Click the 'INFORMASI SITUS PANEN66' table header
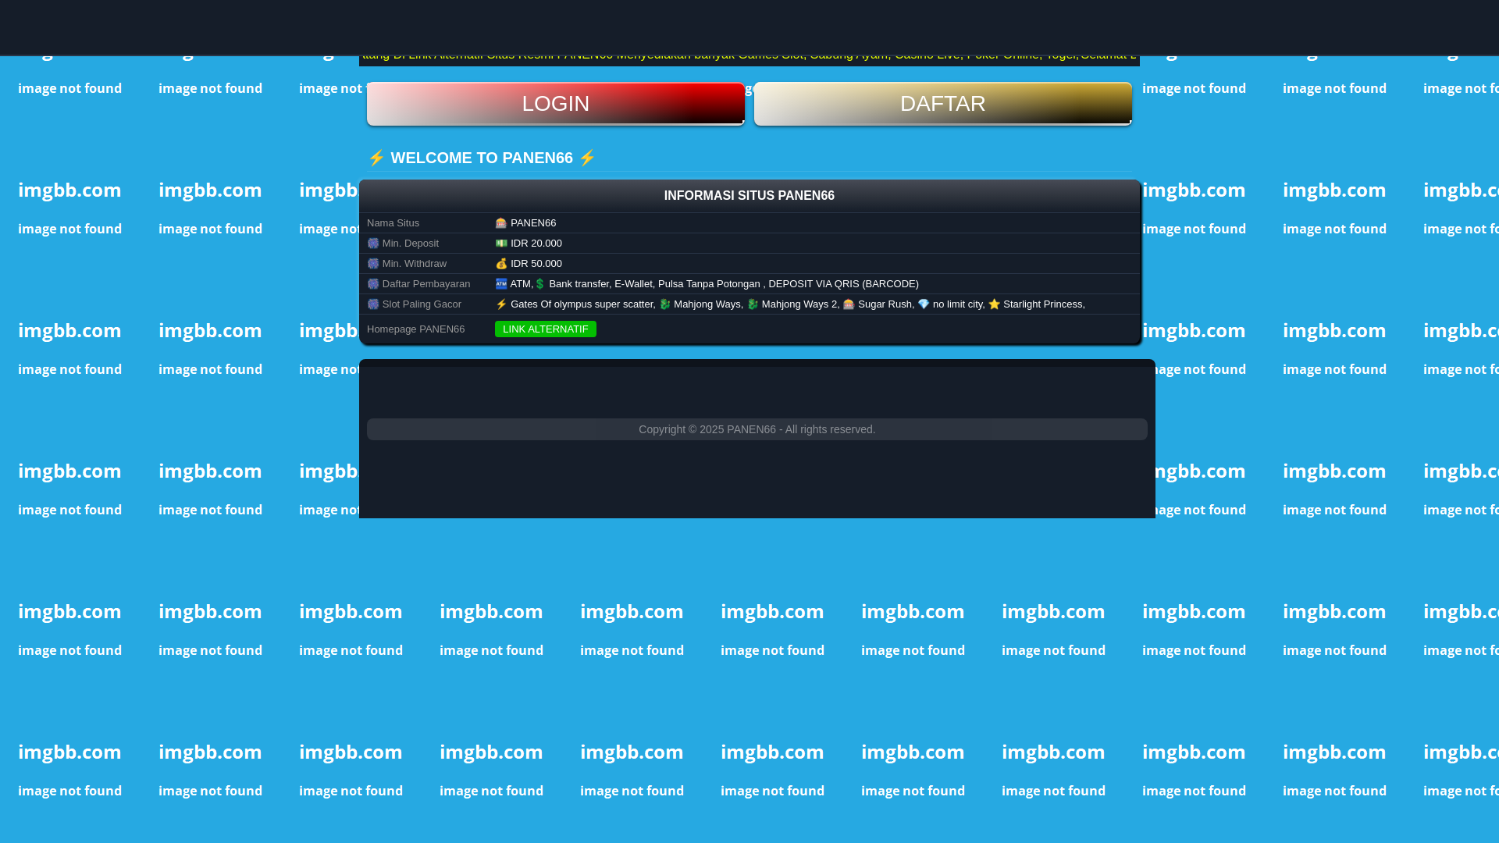Image resolution: width=1499 pixels, height=843 pixels. [x=749, y=196]
